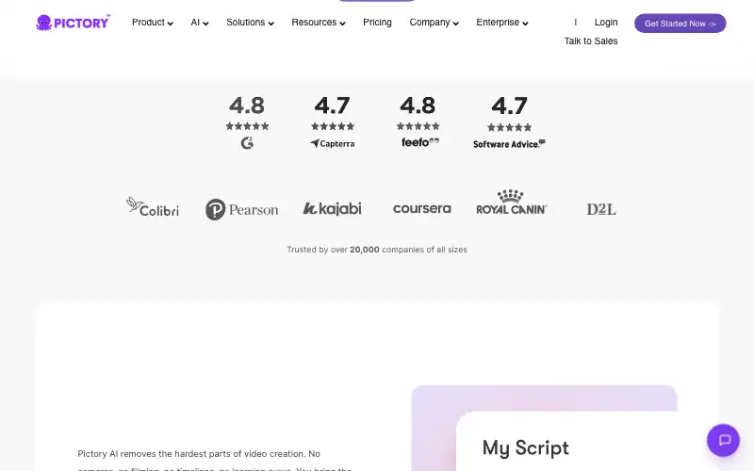Open the chat widget bubble icon
The width and height of the screenshot is (754, 471).
[723, 440]
